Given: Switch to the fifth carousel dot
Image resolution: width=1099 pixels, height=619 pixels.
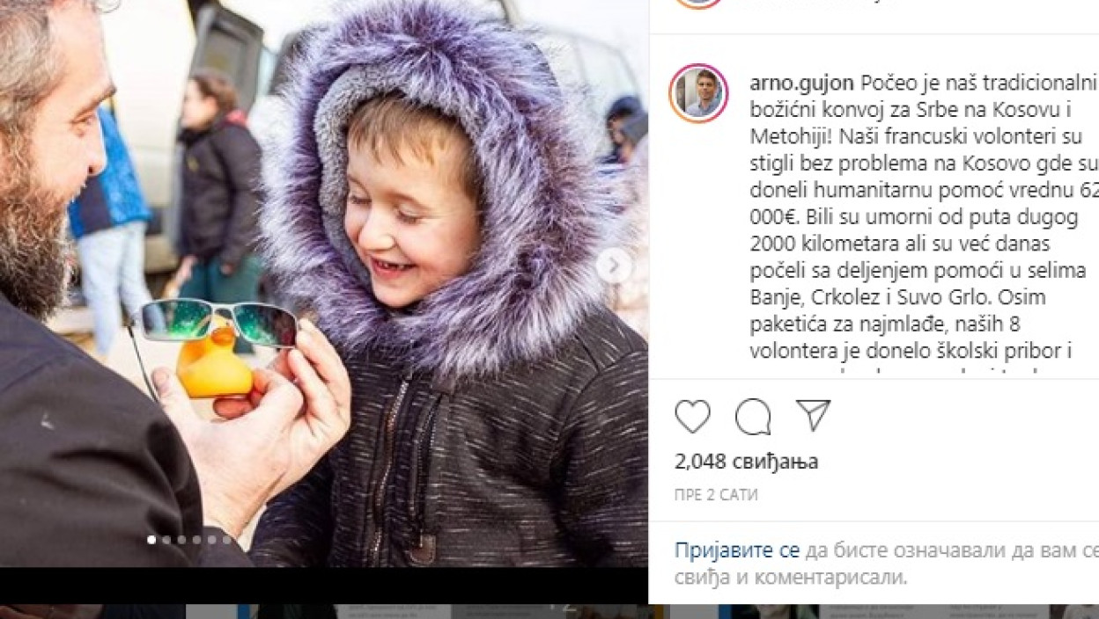Looking at the screenshot, I should coord(211,540).
